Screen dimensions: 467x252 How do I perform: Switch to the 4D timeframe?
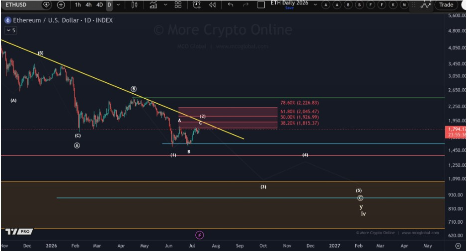coord(99,5)
